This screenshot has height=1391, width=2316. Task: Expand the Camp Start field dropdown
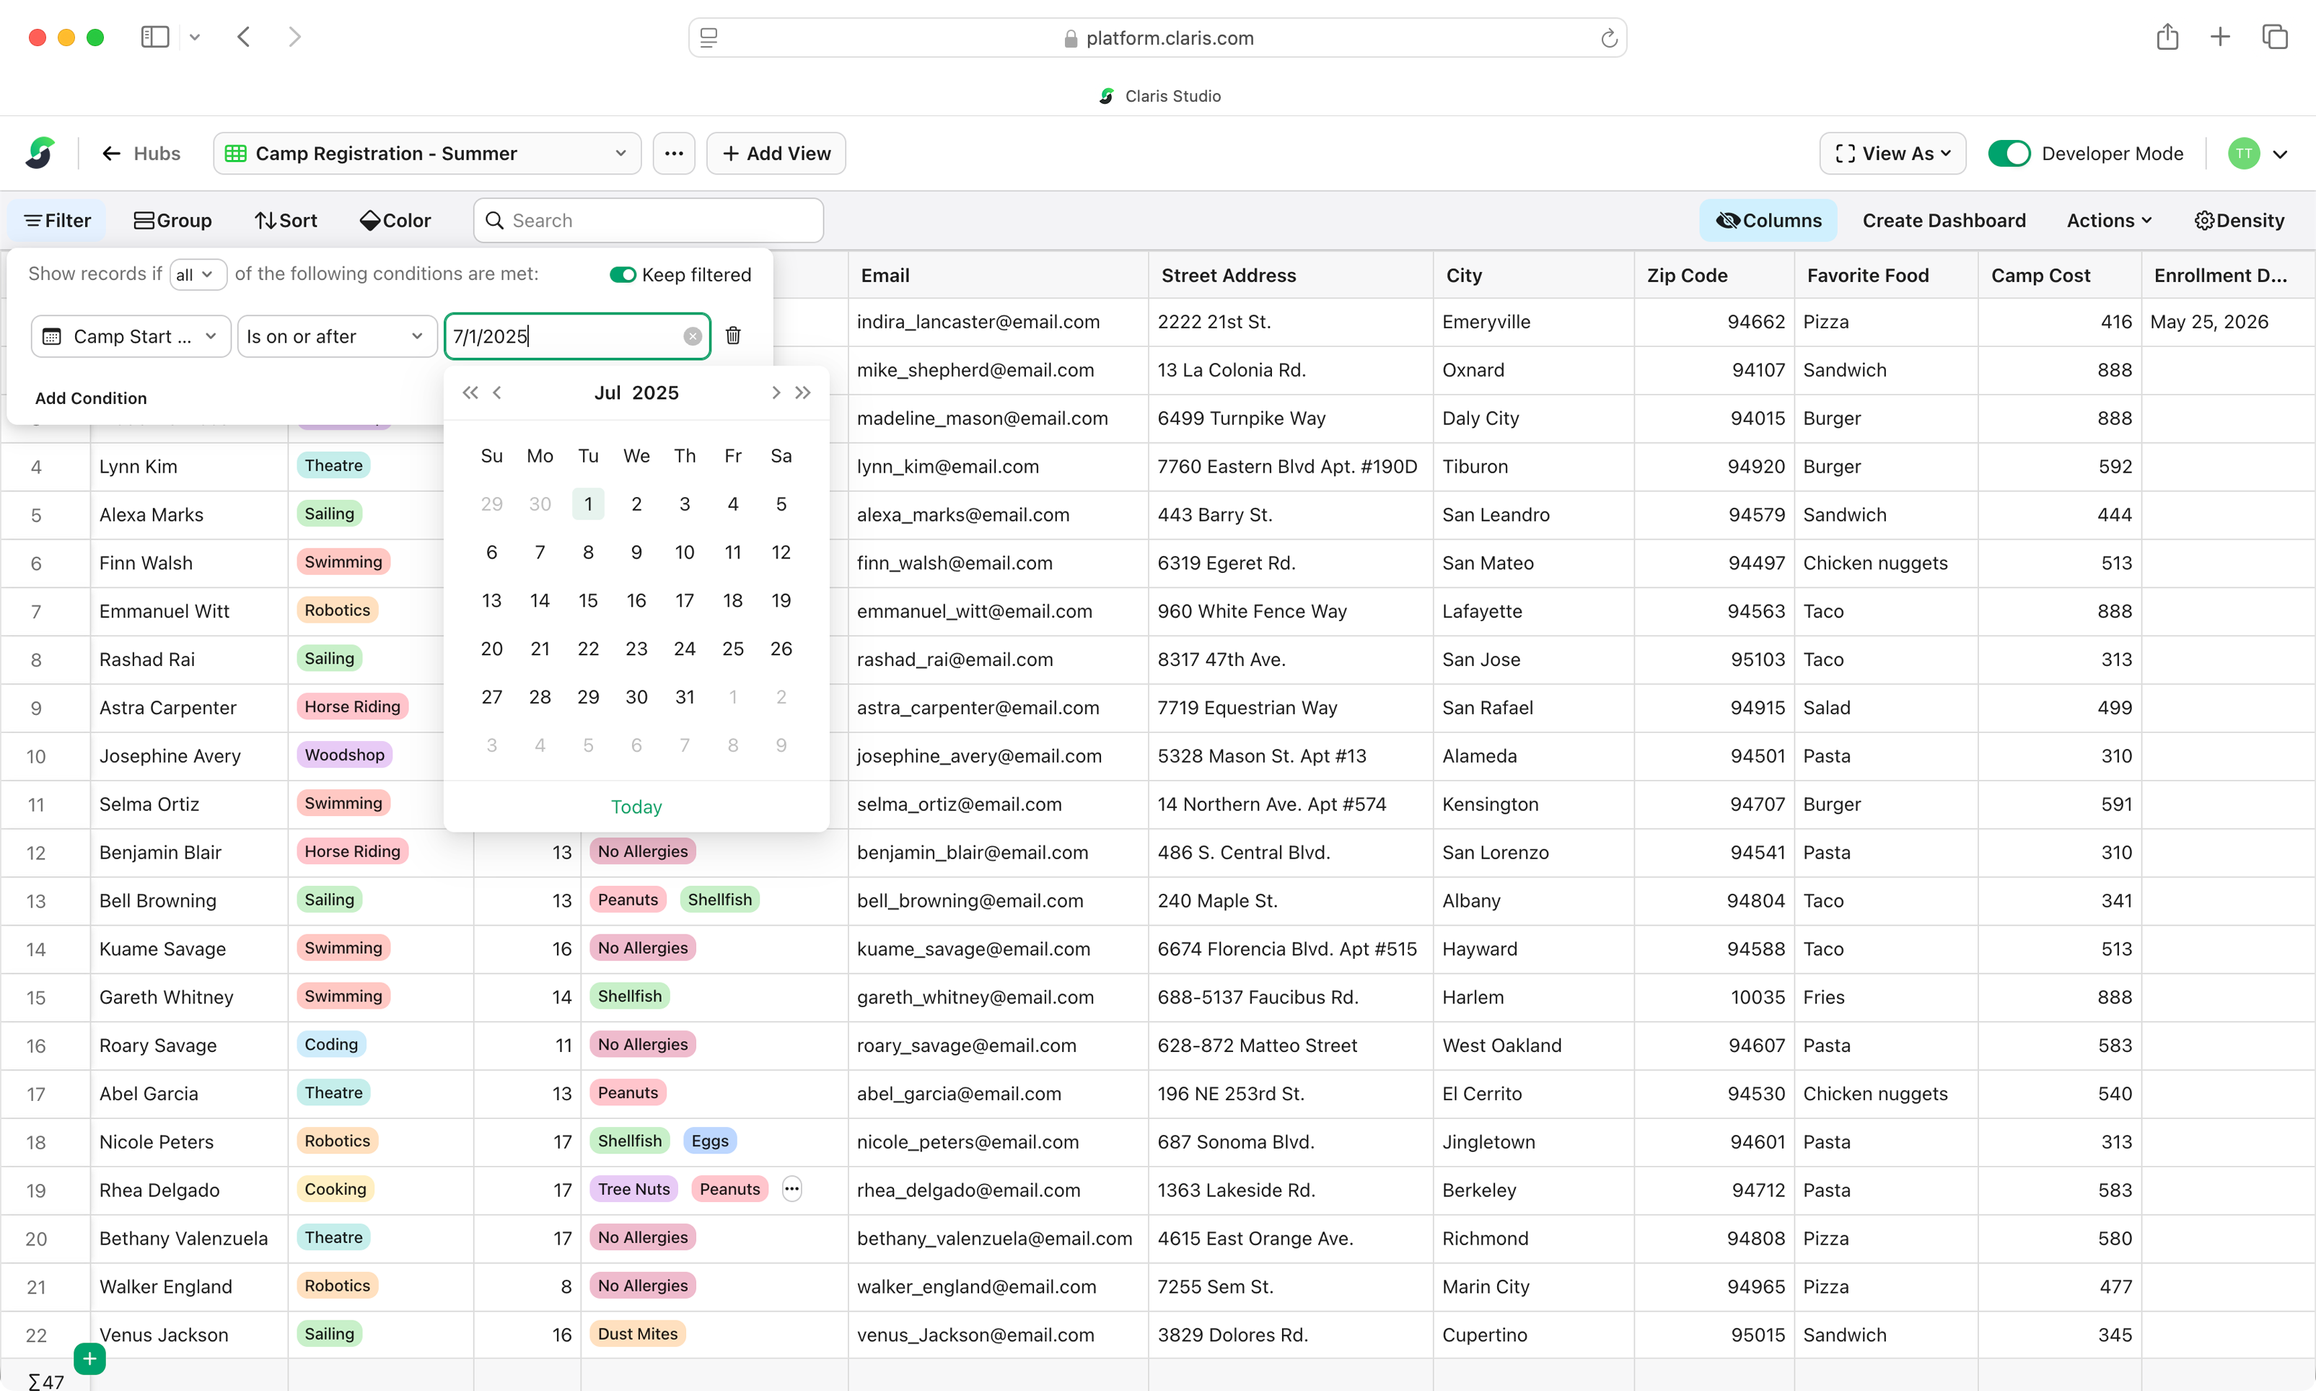click(131, 336)
